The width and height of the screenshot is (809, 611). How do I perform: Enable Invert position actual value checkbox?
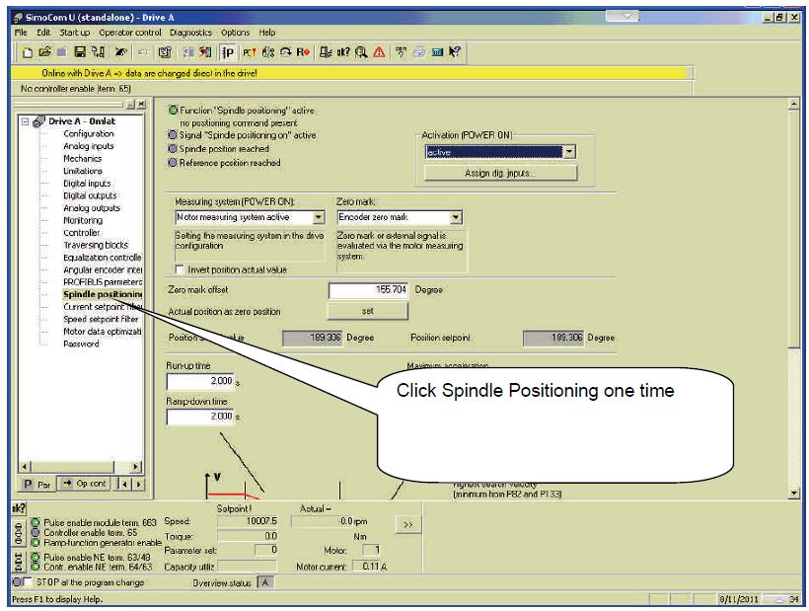pyautogui.click(x=179, y=269)
